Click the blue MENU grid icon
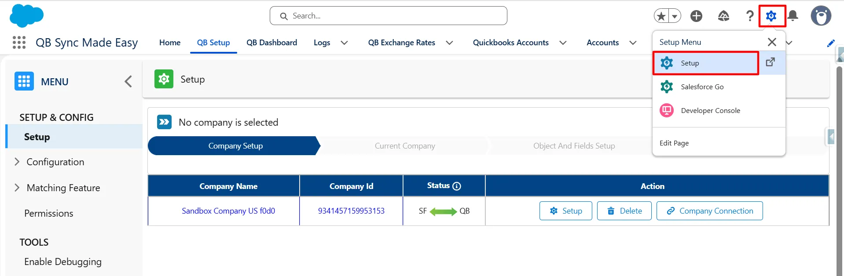This screenshot has width=844, height=276. pos(24,81)
